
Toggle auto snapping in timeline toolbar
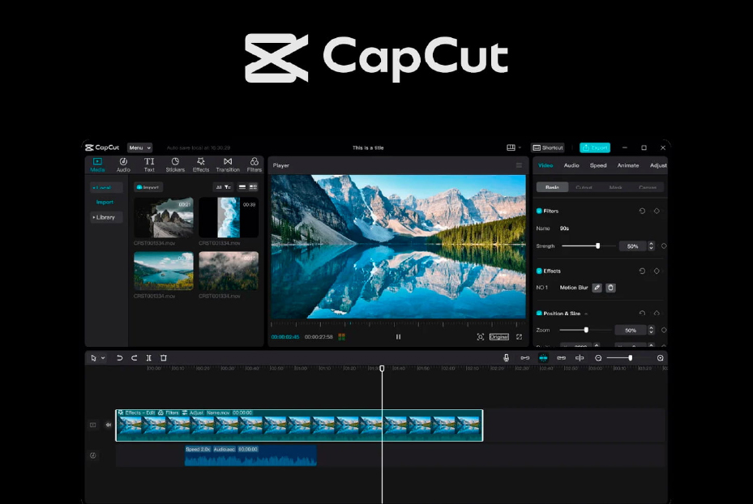pos(543,358)
